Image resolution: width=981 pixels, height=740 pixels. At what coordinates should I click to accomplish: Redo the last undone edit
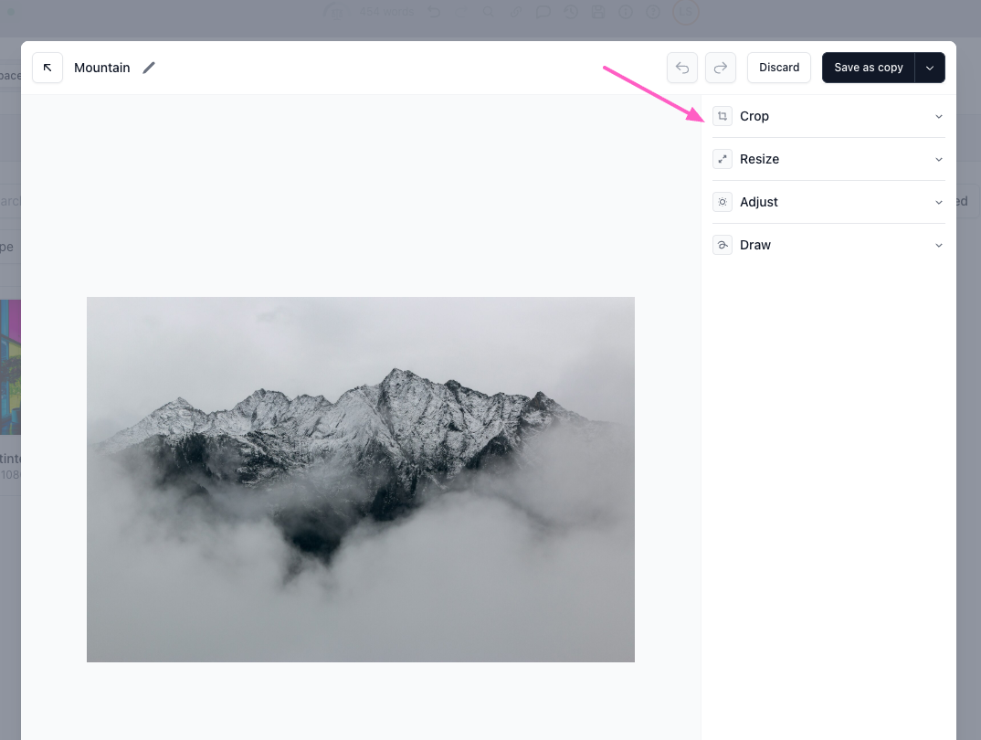720,68
